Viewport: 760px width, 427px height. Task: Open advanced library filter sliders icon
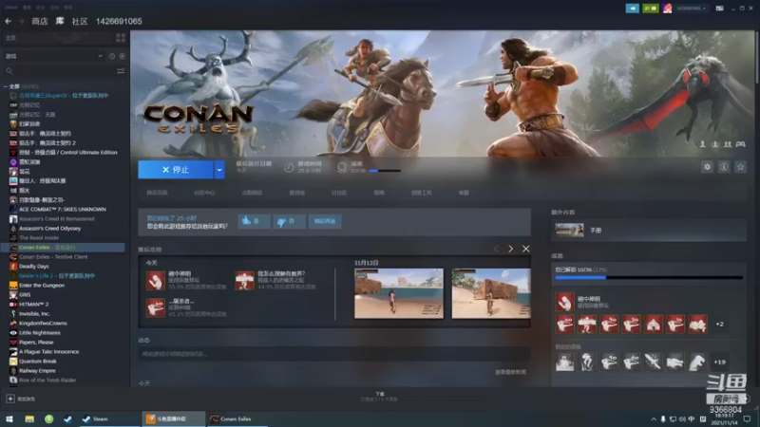click(121, 71)
